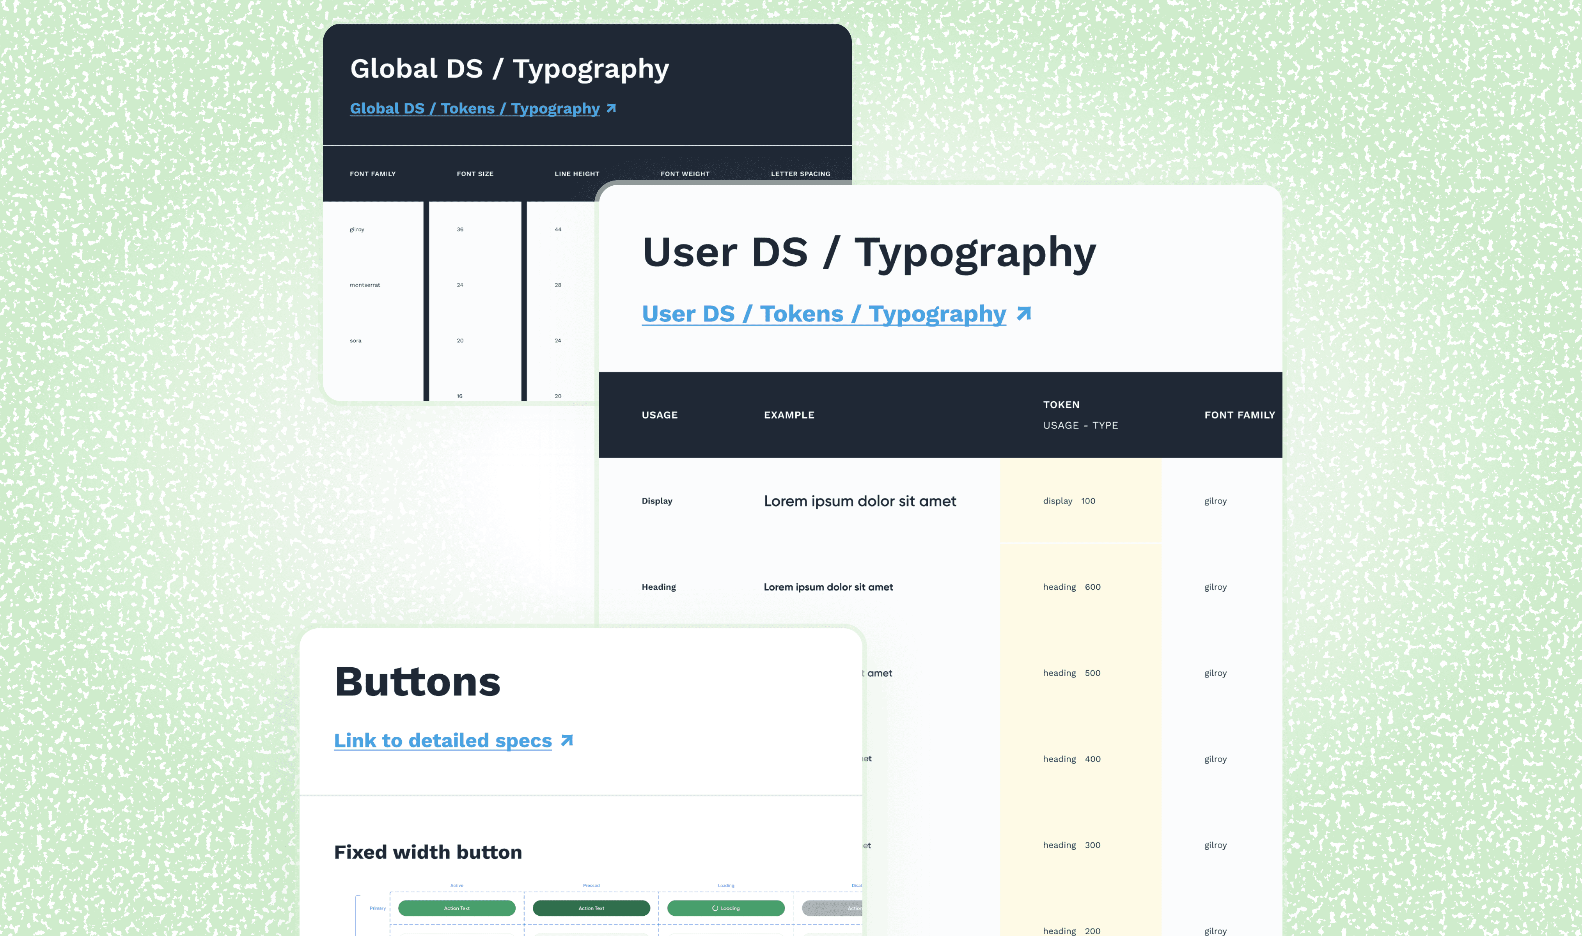Click the greyed-out disabled Action button
1582x936 pixels.
tap(833, 908)
